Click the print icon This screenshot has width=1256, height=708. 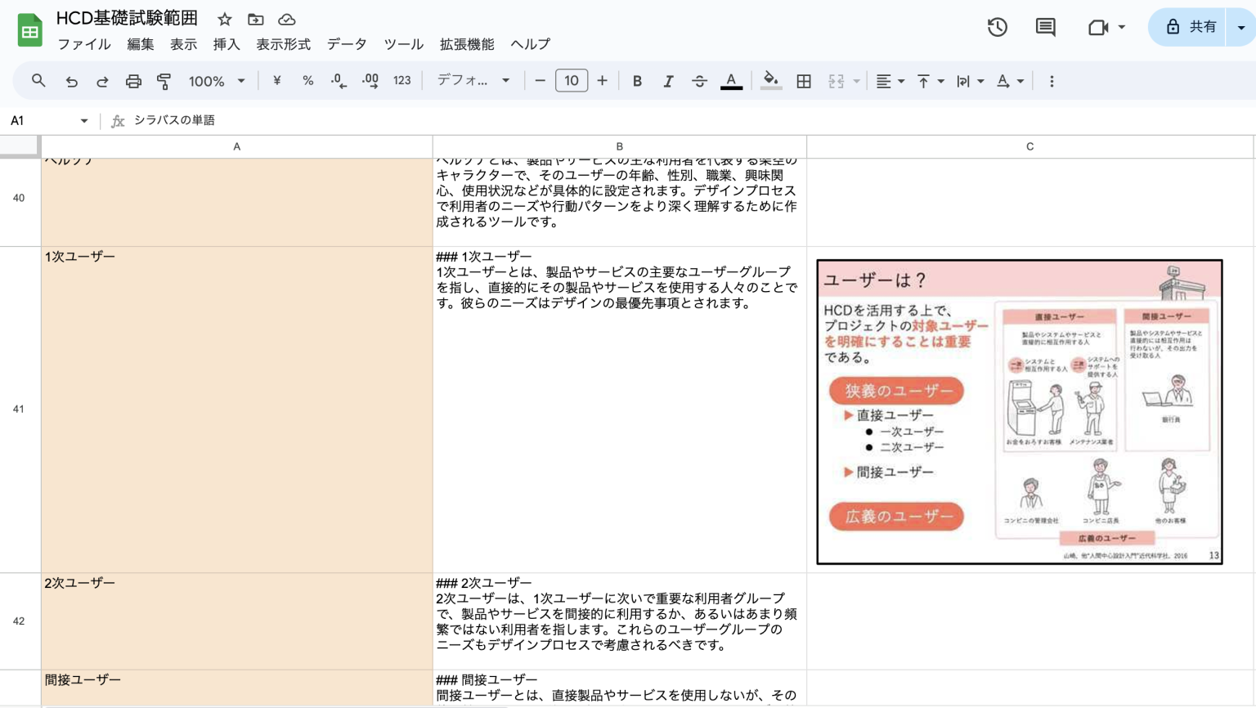(133, 81)
